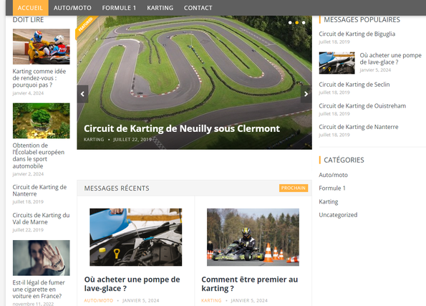Select the third slider dot

(304, 23)
